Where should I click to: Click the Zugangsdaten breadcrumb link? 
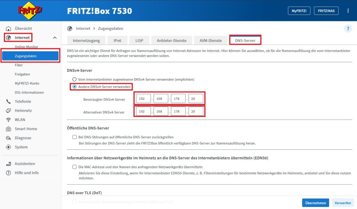coord(111,29)
